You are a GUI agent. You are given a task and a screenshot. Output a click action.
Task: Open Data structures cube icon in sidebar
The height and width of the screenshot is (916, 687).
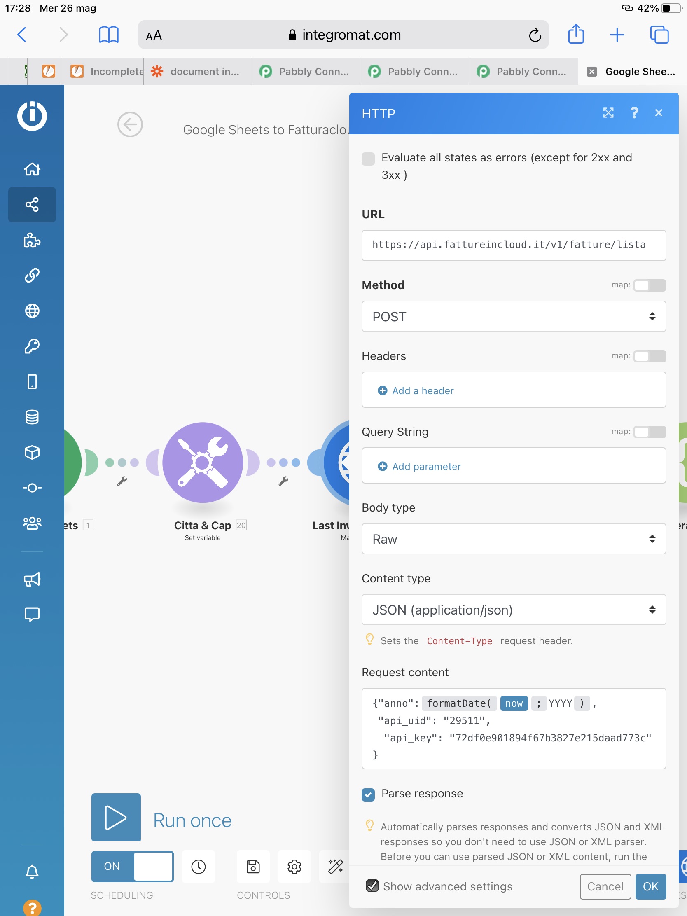click(32, 453)
